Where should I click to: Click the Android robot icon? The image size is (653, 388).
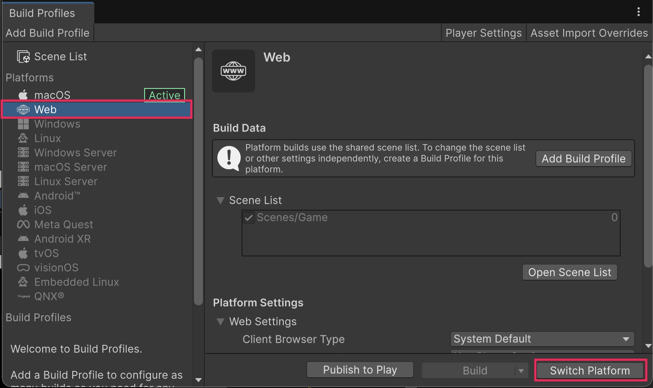click(x=23, y=196)
